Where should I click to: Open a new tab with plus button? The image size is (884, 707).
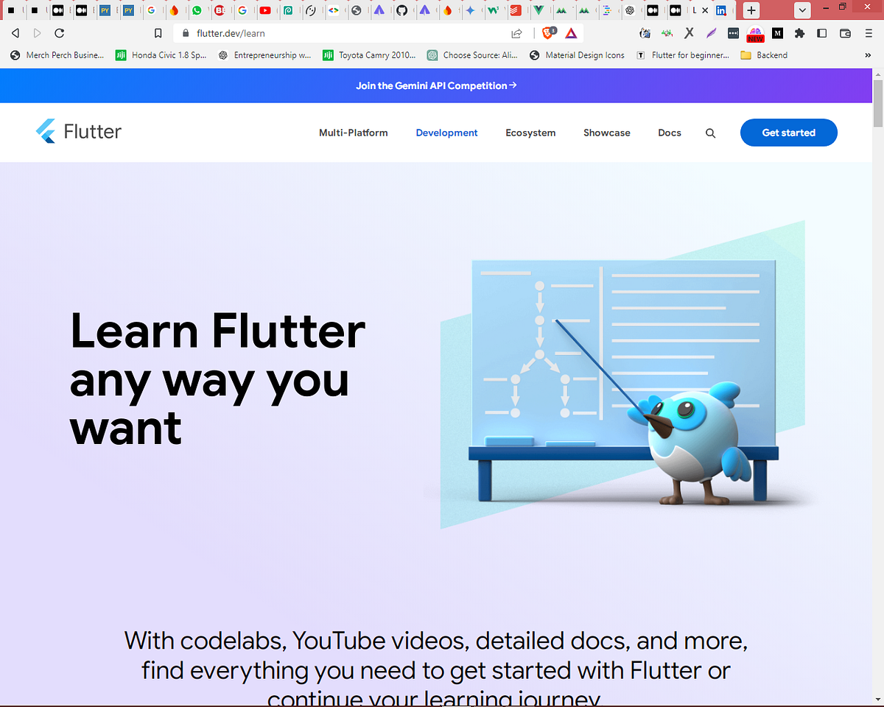click(x=751, y=10)
